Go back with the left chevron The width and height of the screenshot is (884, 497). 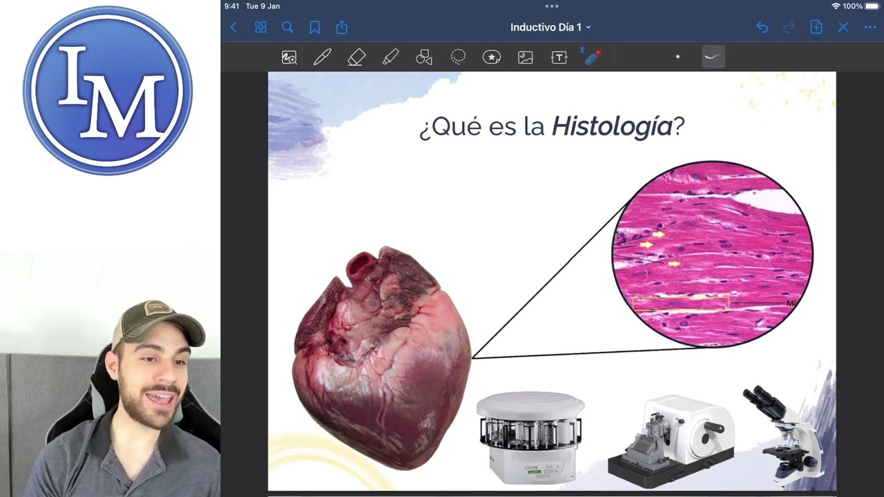[233, 28]
